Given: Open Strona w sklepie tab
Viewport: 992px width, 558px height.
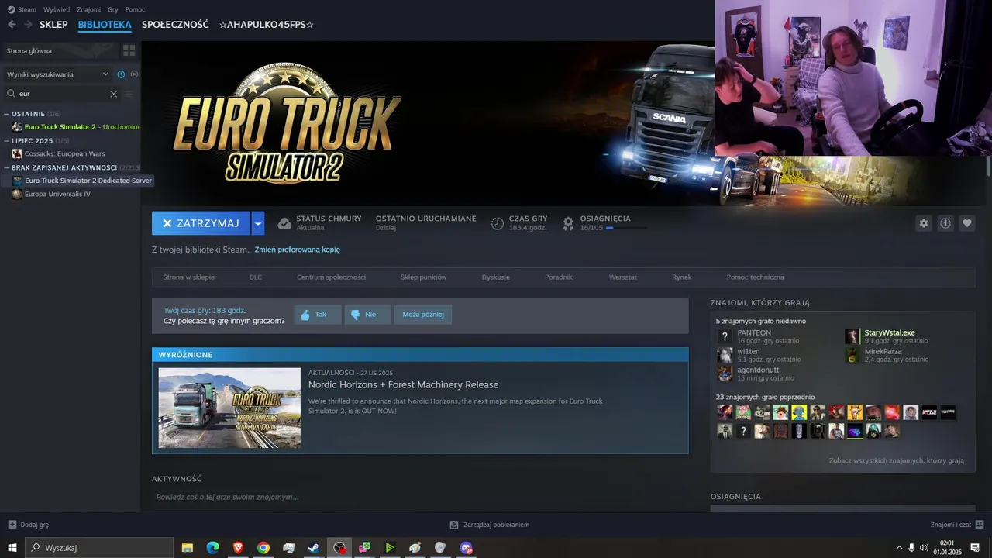Looking at the screenshot, I should (188, 277).
